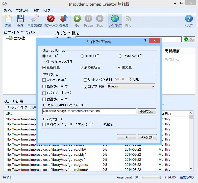Enable Gzip出力(.gz) checkbox
198x183 pixels.
[44, 80]
